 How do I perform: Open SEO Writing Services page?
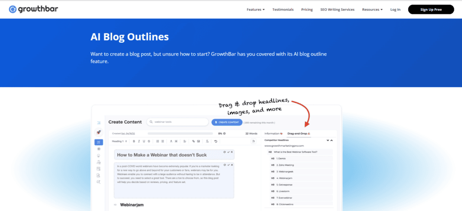[x=337, y=9]
